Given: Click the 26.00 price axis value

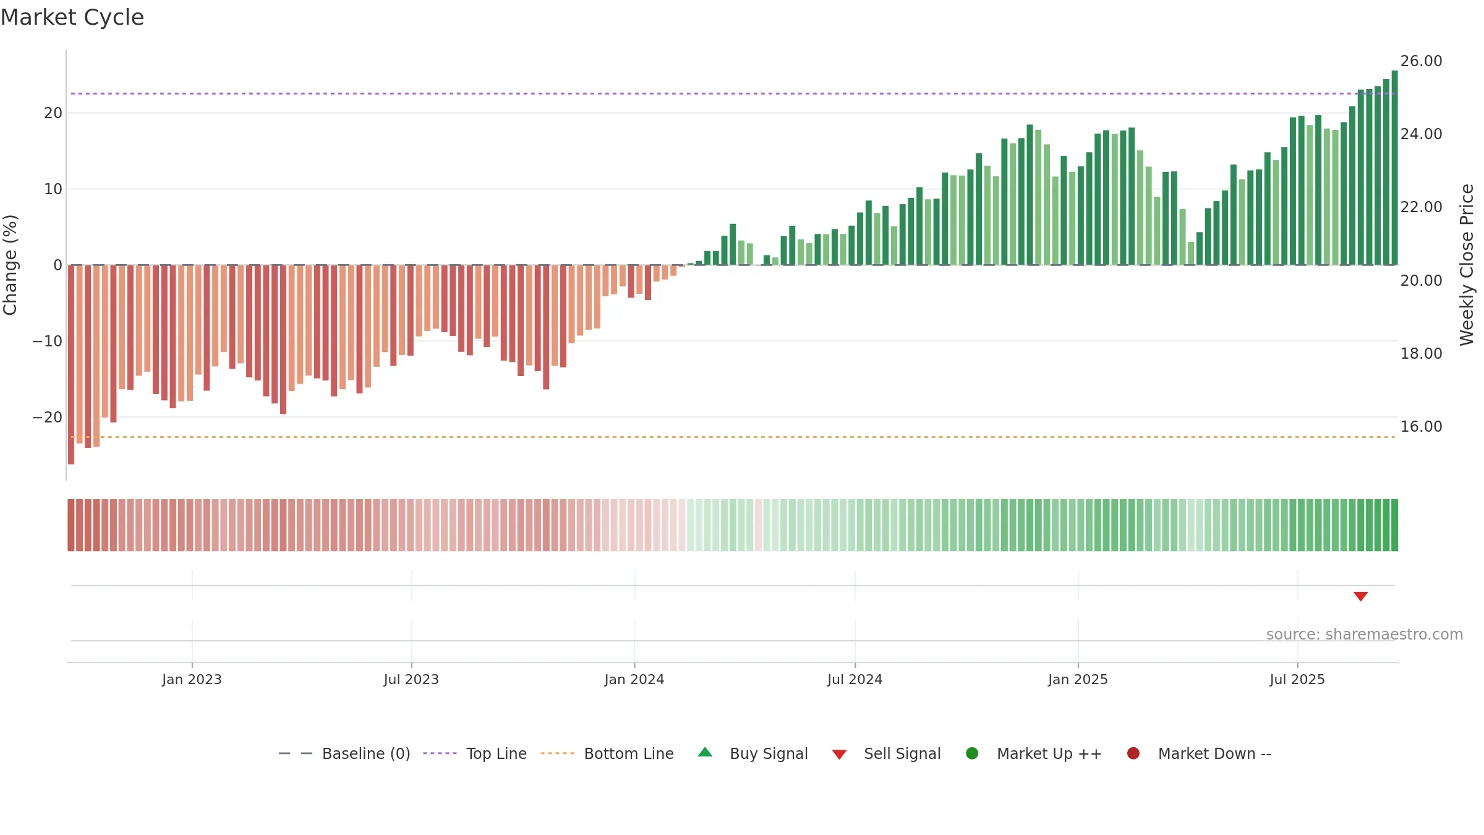Looking at the screenshot, I should (x=1421, y=61).
